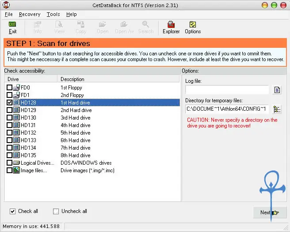Close the GetDataBack window
This screenshot has height=232, width=290.
[283, 5]
